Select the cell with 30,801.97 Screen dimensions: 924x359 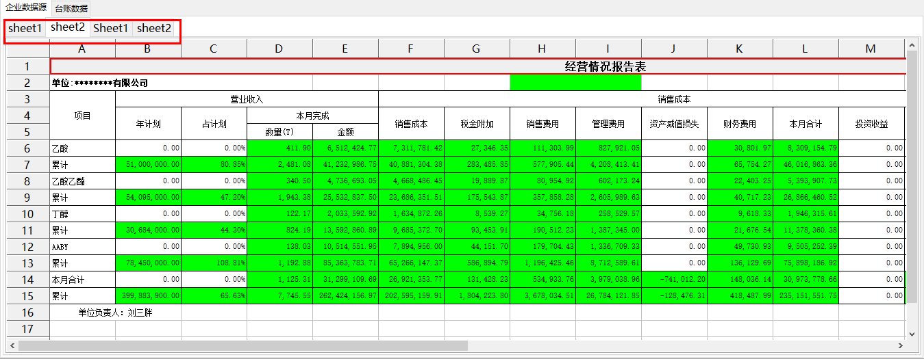pos(740,148)
